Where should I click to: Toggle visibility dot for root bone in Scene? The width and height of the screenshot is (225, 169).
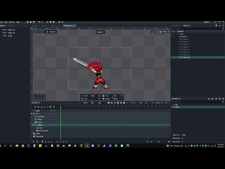172,34
